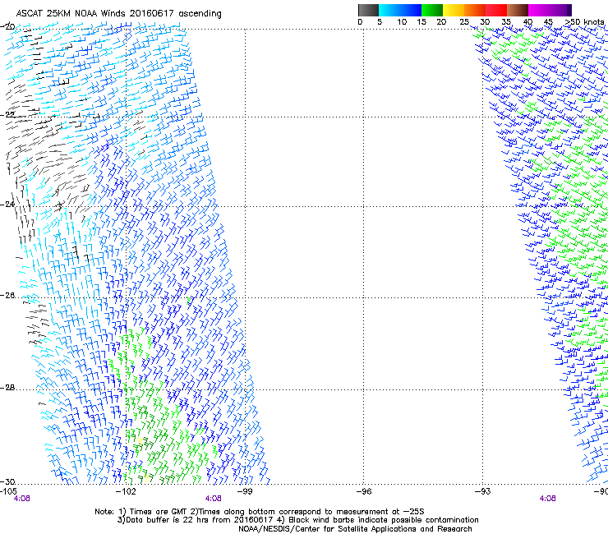Click the NOAA/NESDIS Center credit line
The height and width of the screenshot is (534, 608).
(355, 529)
